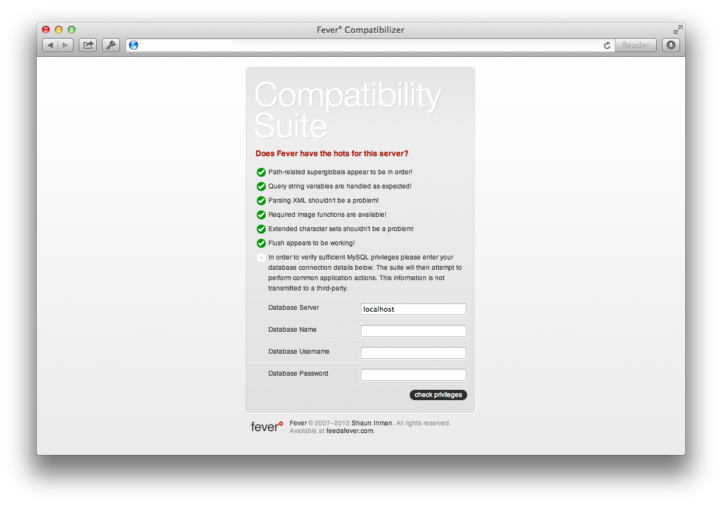Click the Database Name field

413,330
